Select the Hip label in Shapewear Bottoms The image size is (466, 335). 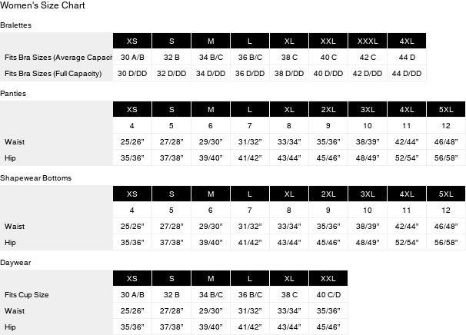click(10, 242)
